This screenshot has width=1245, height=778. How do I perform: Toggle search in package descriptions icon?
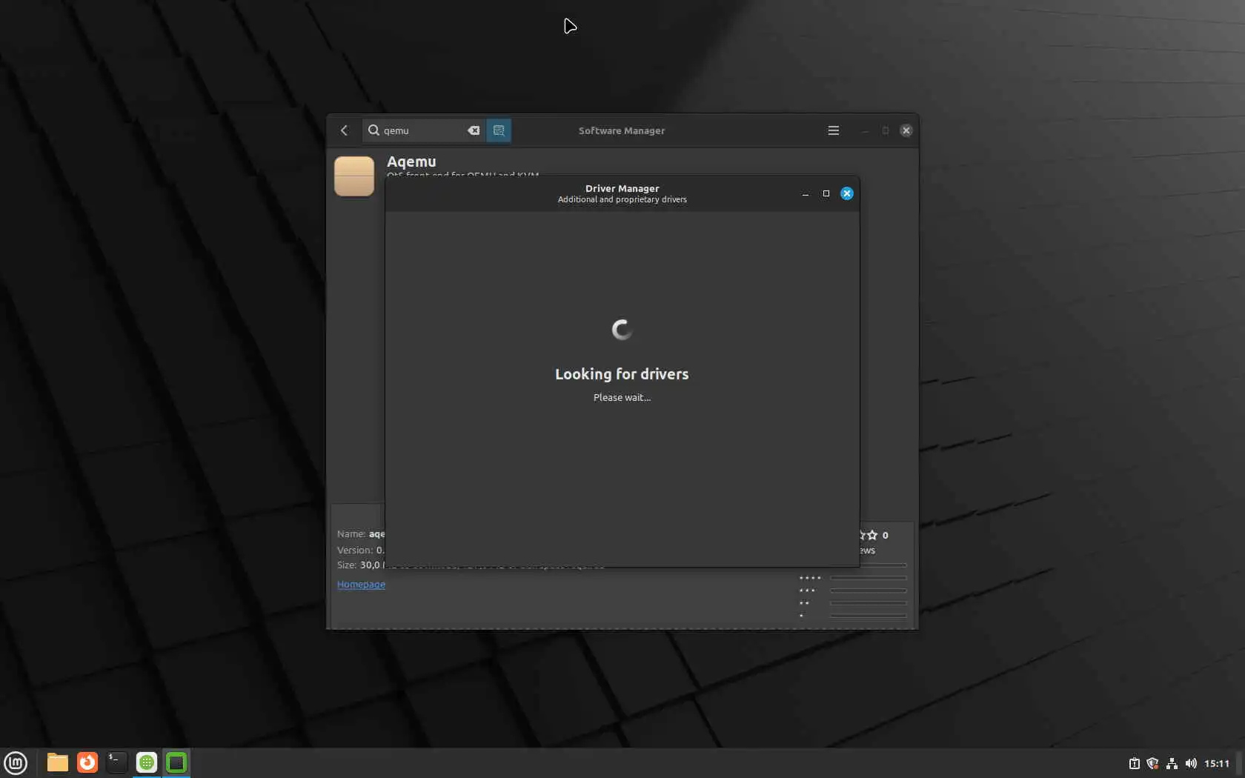pos(499,130)
